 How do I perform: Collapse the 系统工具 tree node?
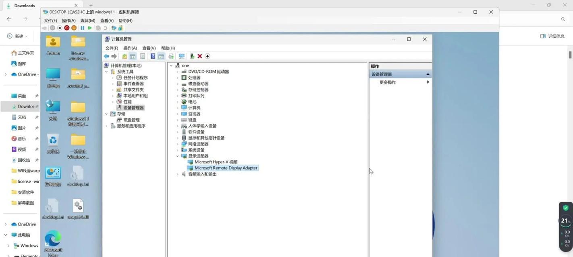pos(106,72)
